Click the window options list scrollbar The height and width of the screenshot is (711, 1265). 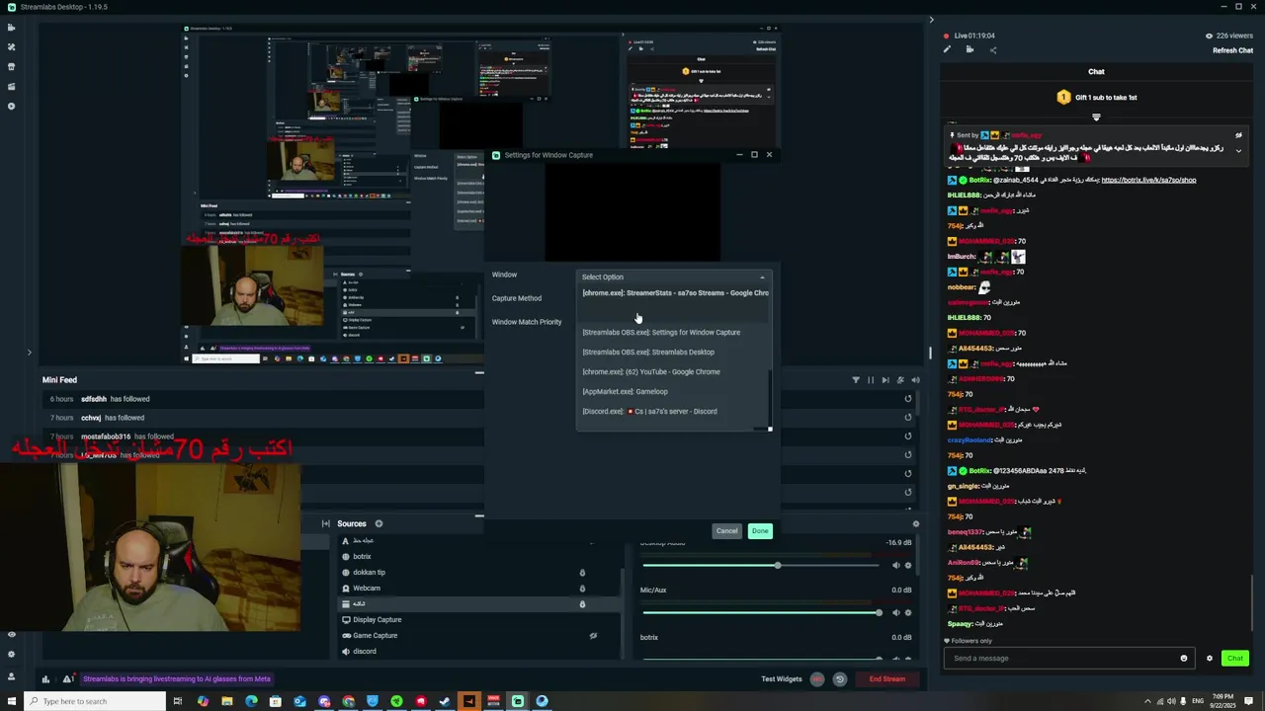tap(770, 400)
